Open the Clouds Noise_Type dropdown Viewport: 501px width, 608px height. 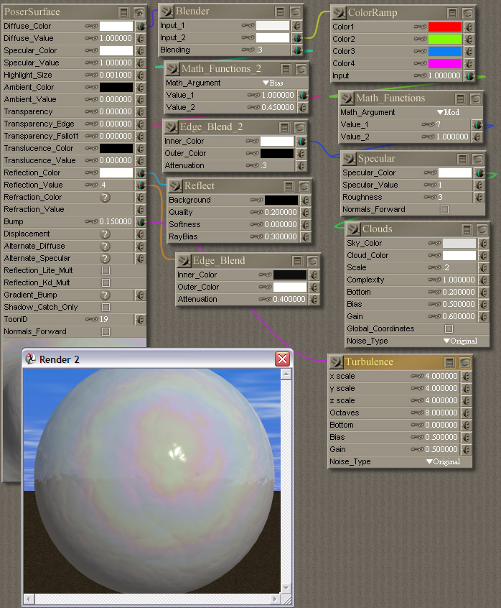click(x=460, y=341)
